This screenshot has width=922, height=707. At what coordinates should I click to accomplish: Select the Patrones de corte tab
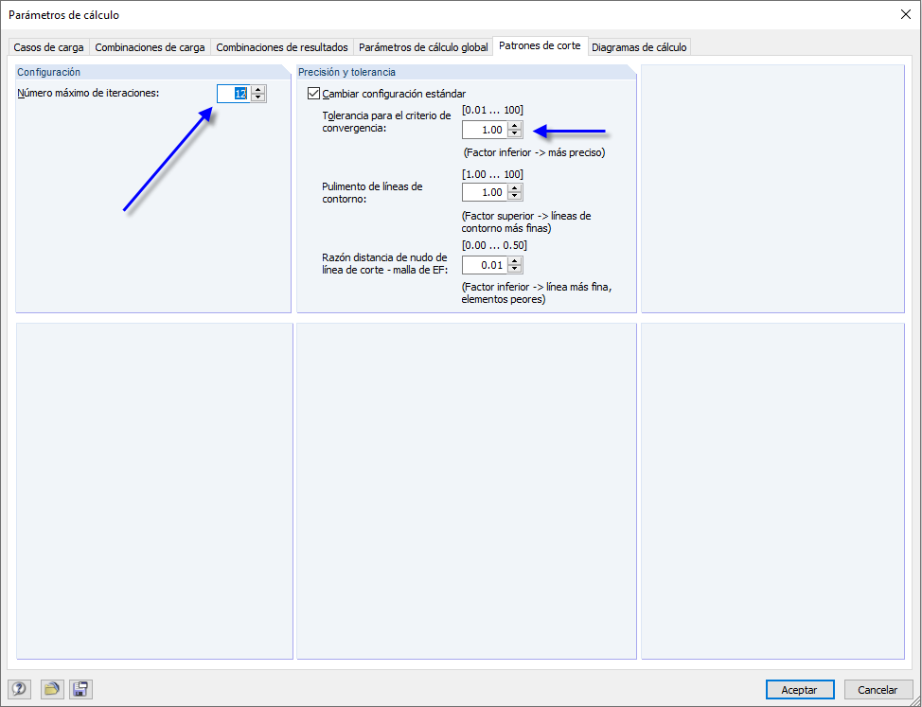point(540,45)
